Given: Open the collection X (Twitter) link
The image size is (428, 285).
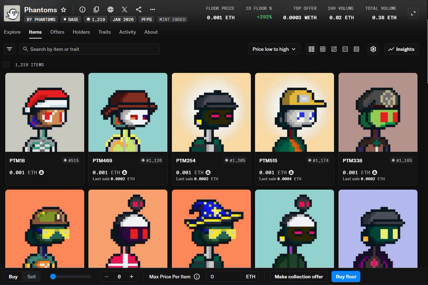Looking at the screenshot, I should point(124,10).
